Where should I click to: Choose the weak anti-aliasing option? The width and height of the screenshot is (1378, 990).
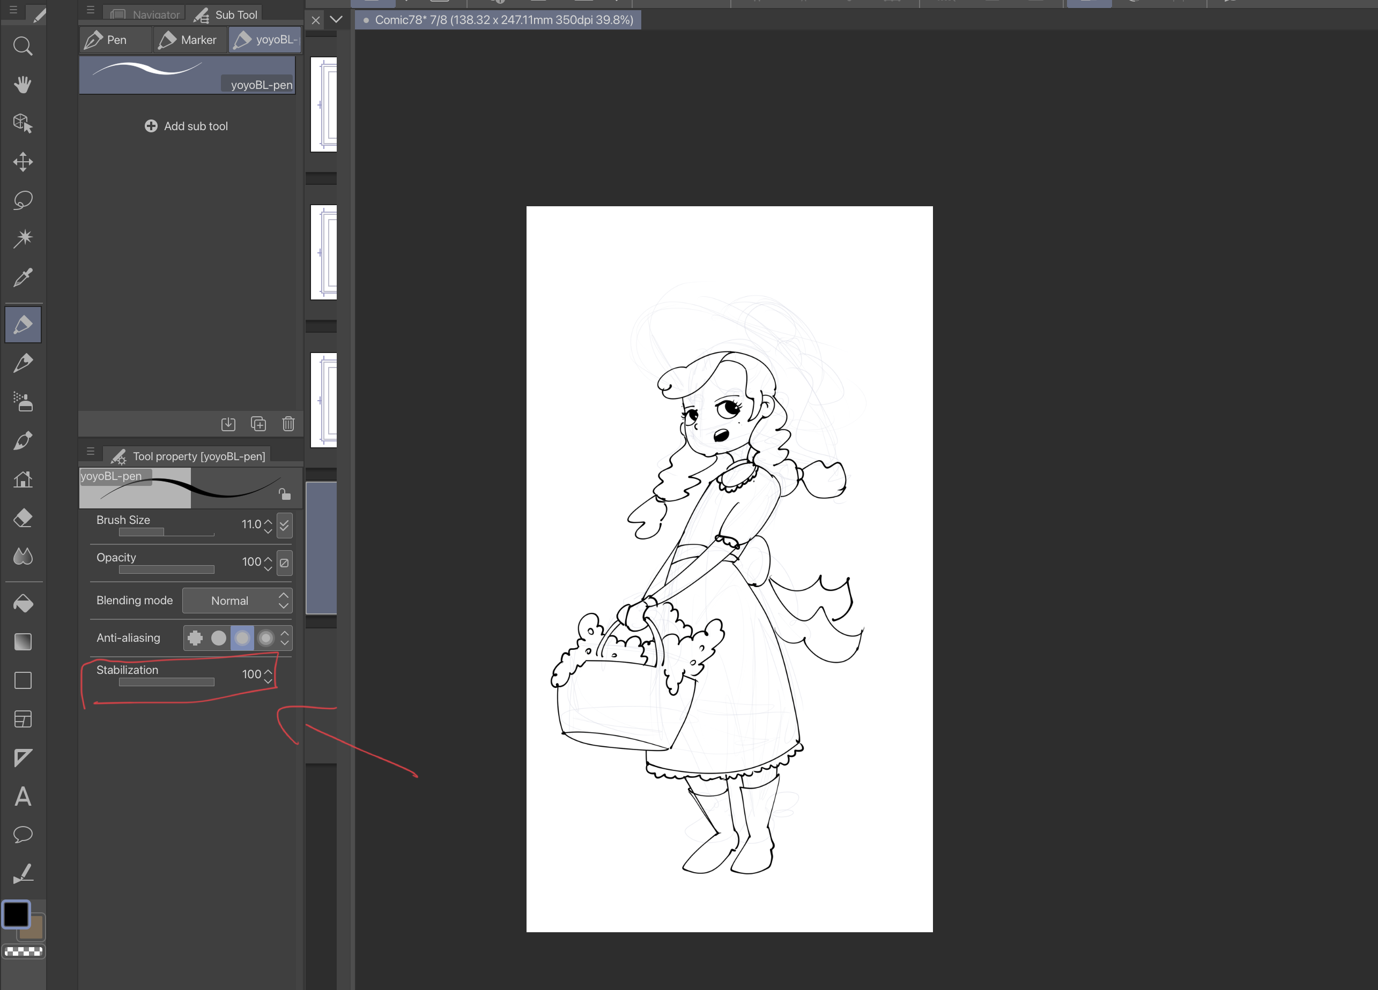[219, 638]
